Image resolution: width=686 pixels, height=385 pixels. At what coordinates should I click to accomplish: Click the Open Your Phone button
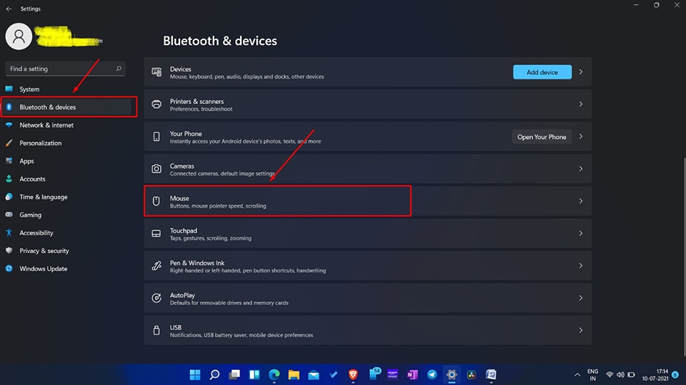(542, 137)
